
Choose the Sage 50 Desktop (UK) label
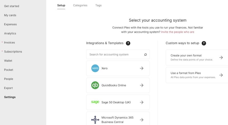[116, 102]
